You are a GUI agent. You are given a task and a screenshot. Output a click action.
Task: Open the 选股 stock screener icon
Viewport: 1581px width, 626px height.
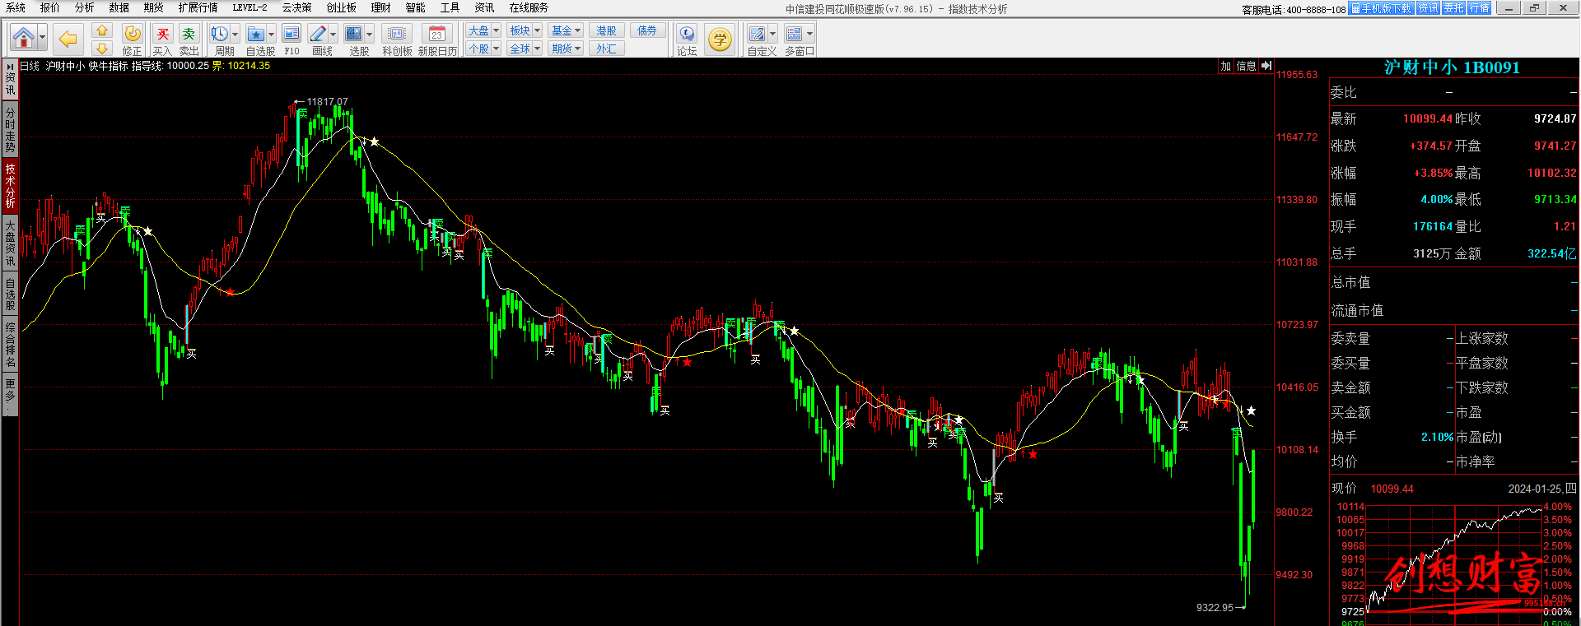[354, 34]
